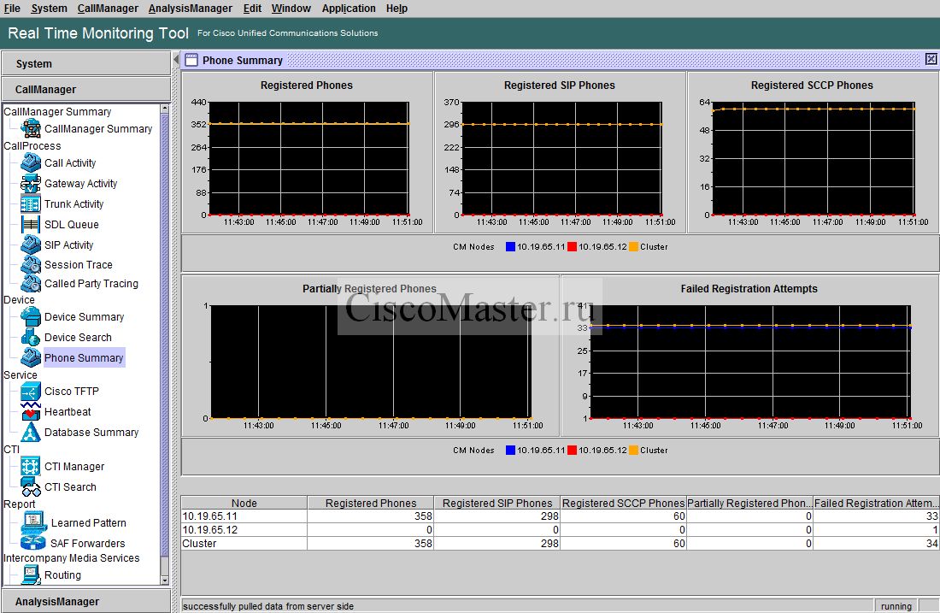Select Device Search in the tree

coord(78,337)
